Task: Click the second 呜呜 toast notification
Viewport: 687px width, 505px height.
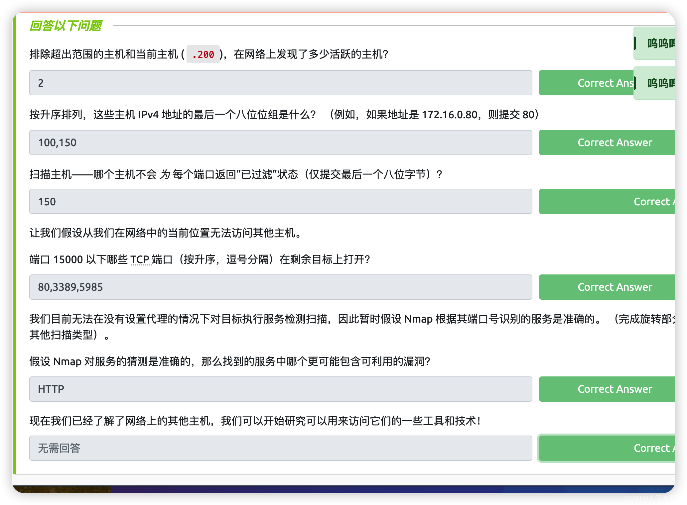Action: click(x=654, y=83)
